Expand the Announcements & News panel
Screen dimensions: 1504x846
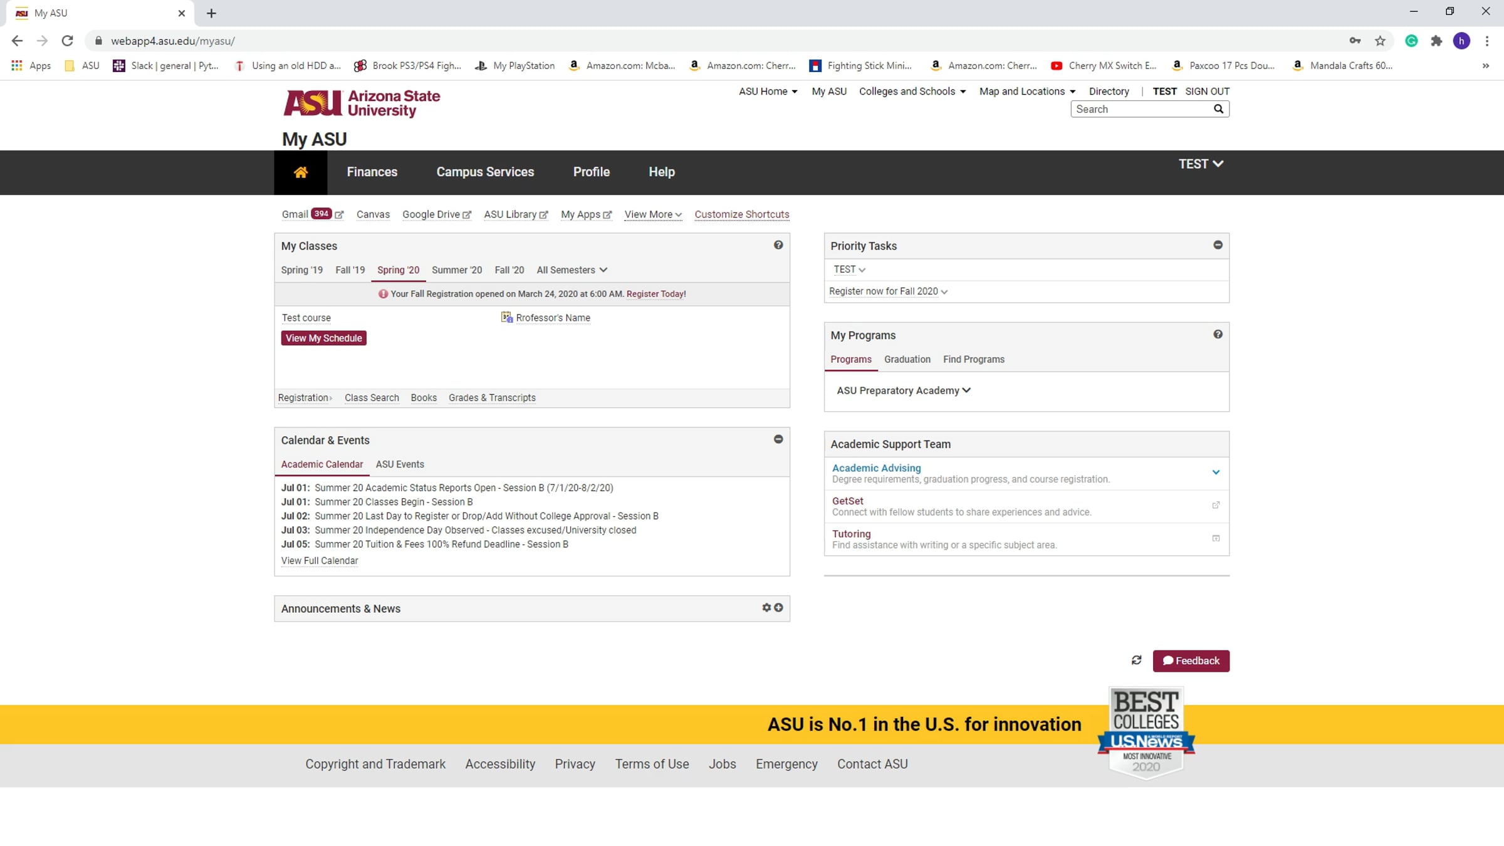click(778, 608)
